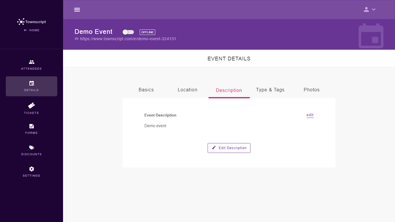Go back via the HOME link
This screenshot has height=222, width=395.
(32, 30)
